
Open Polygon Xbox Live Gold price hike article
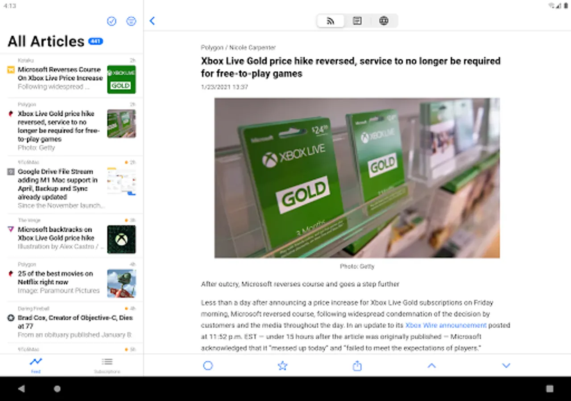coord(71,127)
